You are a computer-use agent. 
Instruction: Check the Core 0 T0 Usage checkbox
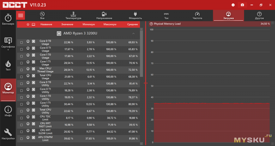click(21, 42)
